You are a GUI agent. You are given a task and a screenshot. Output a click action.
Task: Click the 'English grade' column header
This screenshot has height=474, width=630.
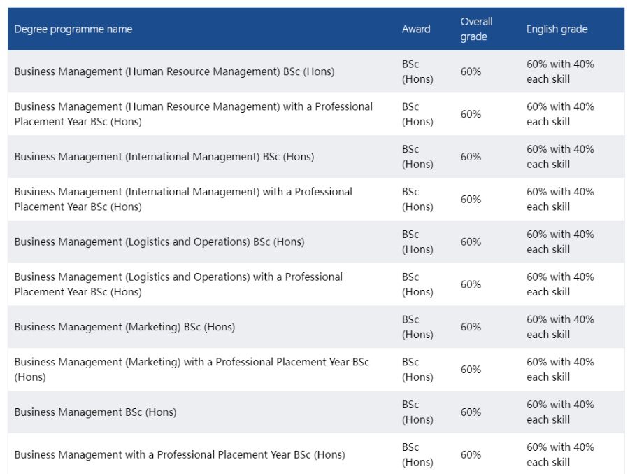(557, 29)
